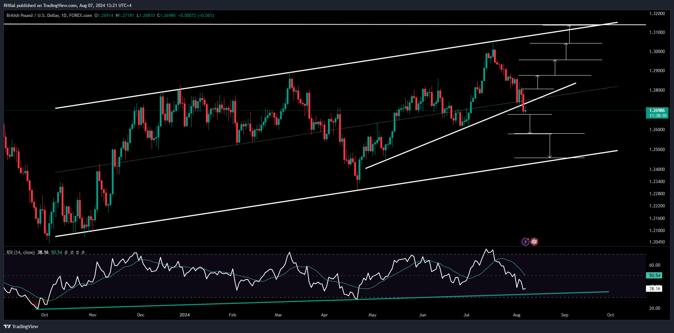The image size is (674, 333).
Task: Open the TradingView logo link
Action: click(x=21, y=326)
